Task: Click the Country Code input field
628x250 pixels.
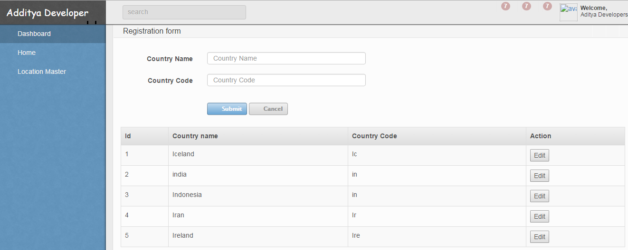Action: (x=286, y=80)
